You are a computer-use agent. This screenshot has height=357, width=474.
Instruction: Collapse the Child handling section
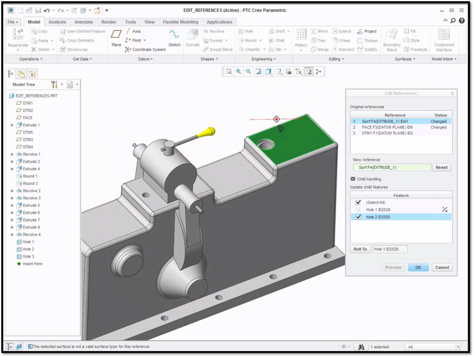(x=353, y=179)
